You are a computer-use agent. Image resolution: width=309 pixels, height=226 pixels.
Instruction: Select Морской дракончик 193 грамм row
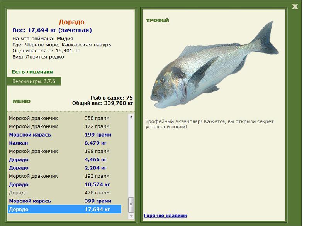(x=65, y=176)
